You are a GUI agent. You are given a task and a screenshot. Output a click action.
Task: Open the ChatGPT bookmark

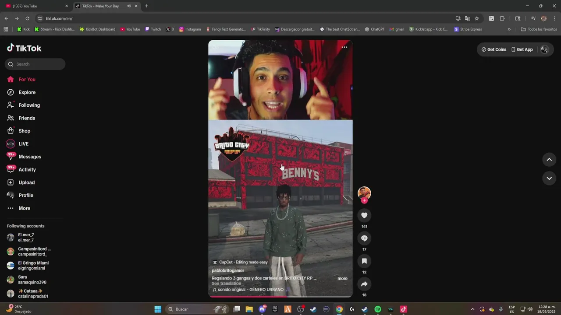(x=374, y=29)
